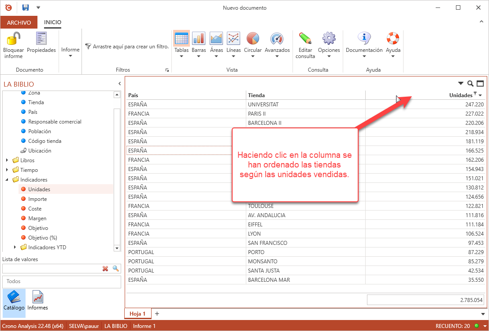The image size is (489, 331).
Task: Select the Barras chart view icon
Action: coord(199,39)
